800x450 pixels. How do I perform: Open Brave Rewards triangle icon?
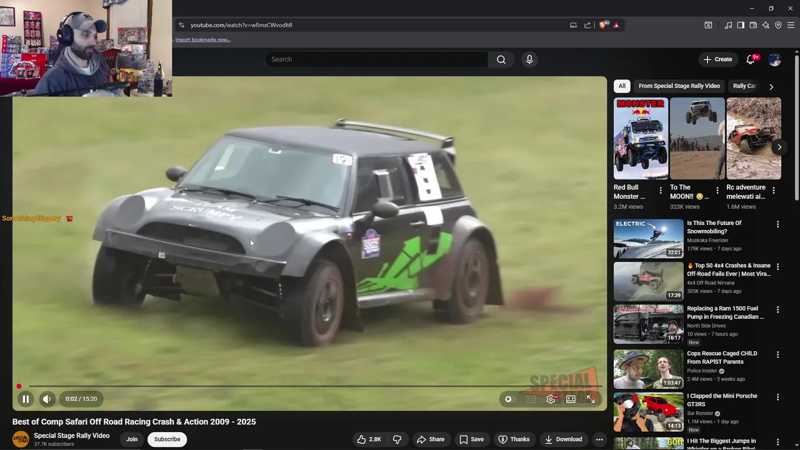click(616, 25)
